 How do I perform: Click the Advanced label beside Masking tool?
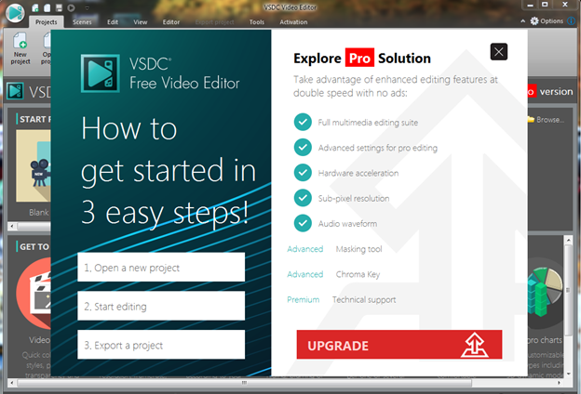pyautogui.click(x=305, y=249)
